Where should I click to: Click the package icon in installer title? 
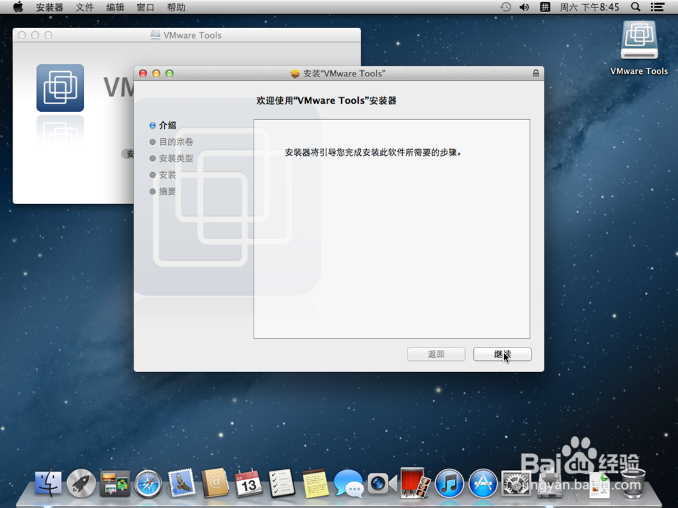[x=295, y=73]
